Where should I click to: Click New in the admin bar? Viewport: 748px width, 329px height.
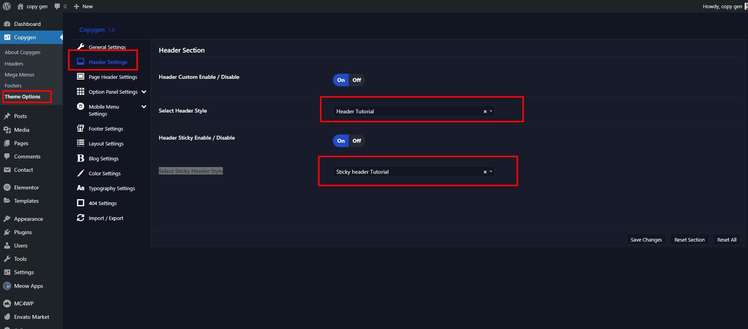click(88, 6)
